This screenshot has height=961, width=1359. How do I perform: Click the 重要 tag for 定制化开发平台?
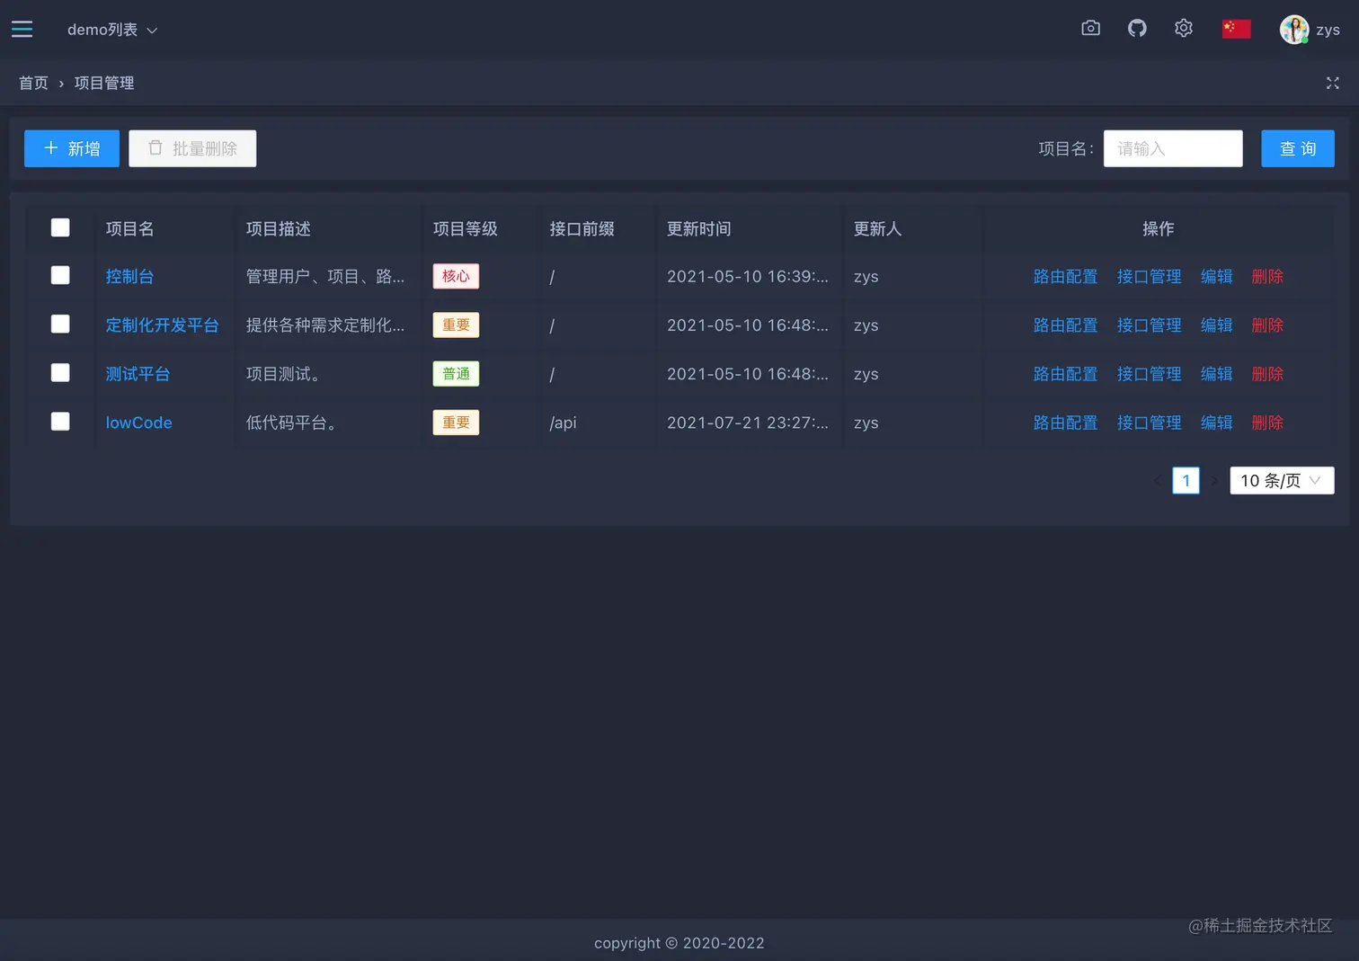pos(456,325)
